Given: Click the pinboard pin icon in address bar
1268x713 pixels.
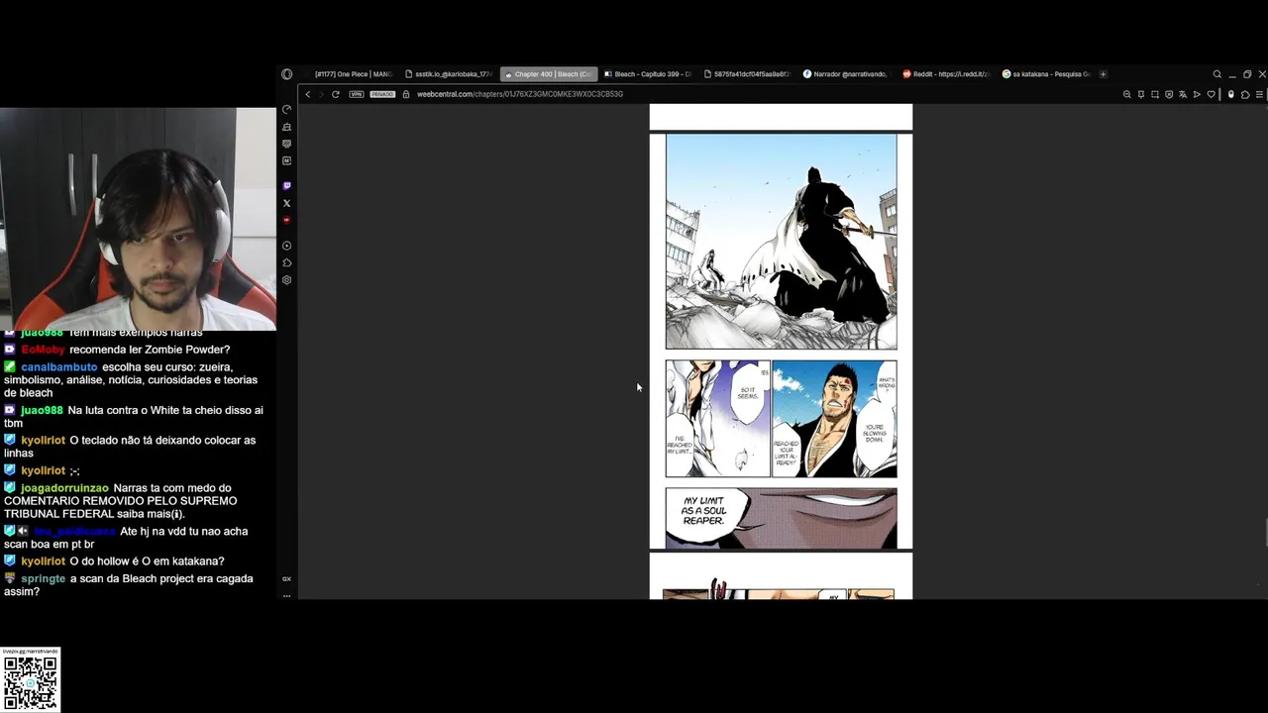Looking at the screenshot, I should 1141,94.
